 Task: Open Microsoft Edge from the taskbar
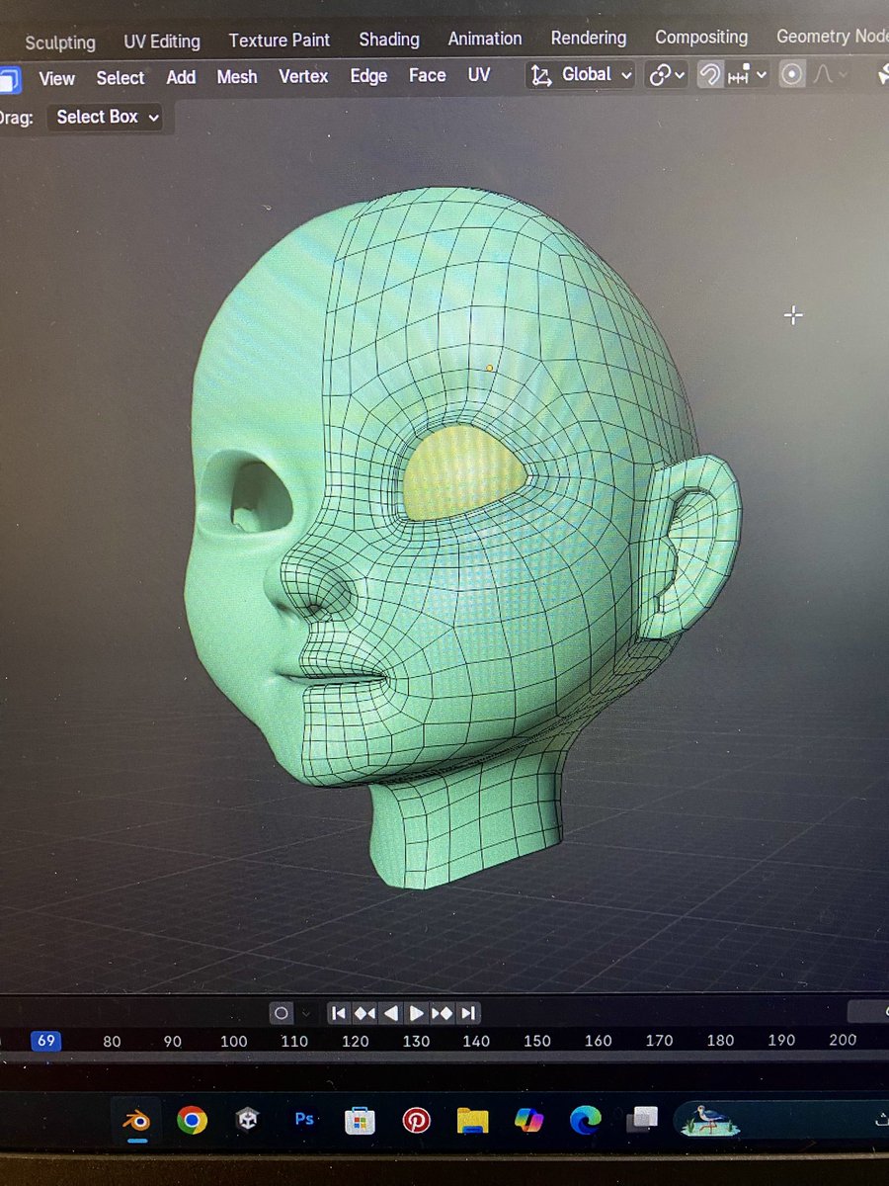tap(586, 1120)
